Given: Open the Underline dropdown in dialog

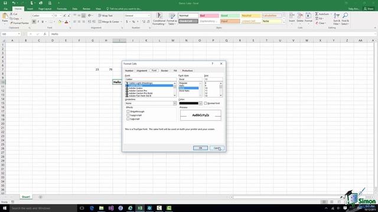Looking at the screenshot, I should pos(175,103).
